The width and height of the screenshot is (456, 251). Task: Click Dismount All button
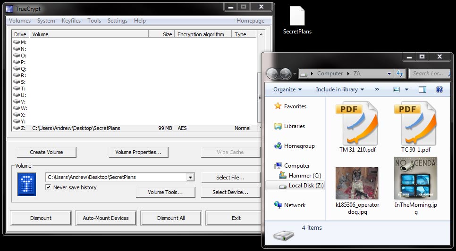pyautogui.click(x=171, y=218)
